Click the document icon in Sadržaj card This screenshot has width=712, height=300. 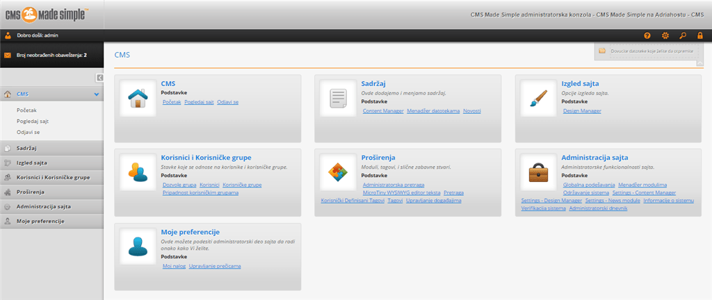coord(338,99)
